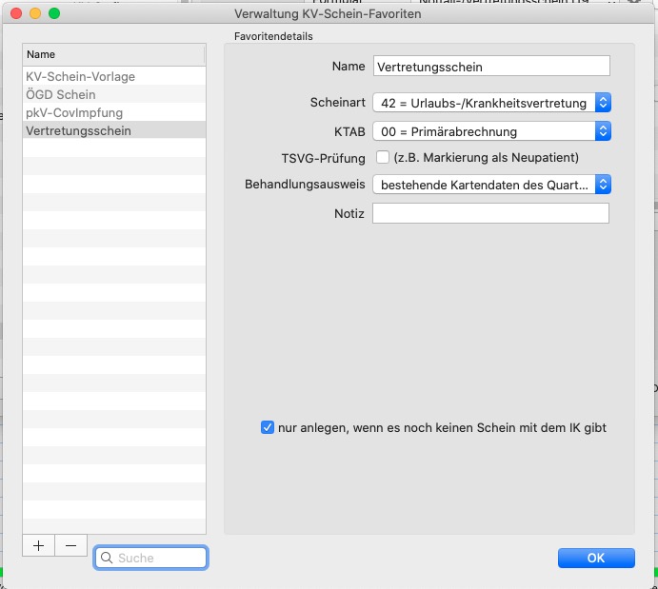Viewport: 658px width, 589px height.
Task: Click KTAB dropdown stepper arrows
Action: pyautogui.click(x=603, y=131)
